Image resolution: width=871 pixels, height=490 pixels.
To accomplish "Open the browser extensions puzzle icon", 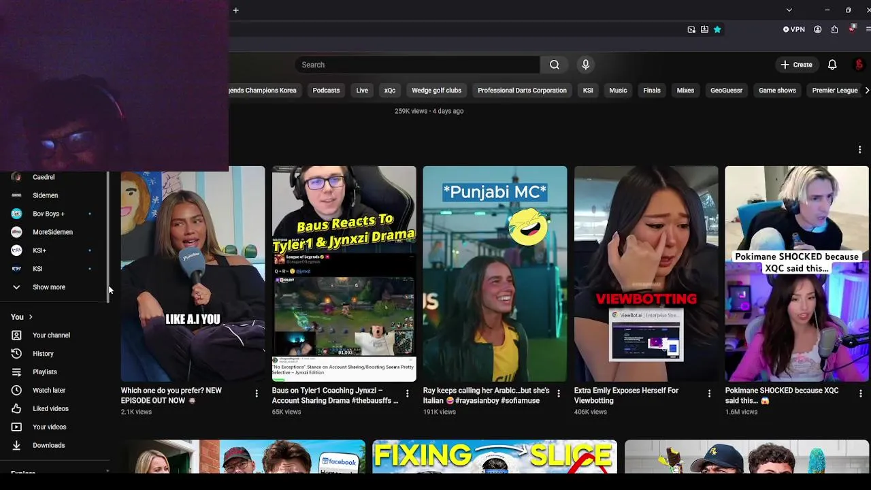I will 834,29.
